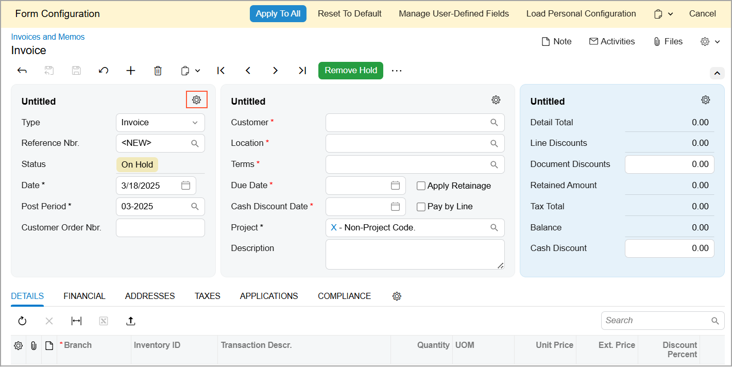
Task: Open the Taxes tab
Action: [207, 296]
